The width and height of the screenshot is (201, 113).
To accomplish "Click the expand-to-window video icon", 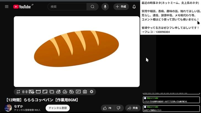I will point(45,92).
